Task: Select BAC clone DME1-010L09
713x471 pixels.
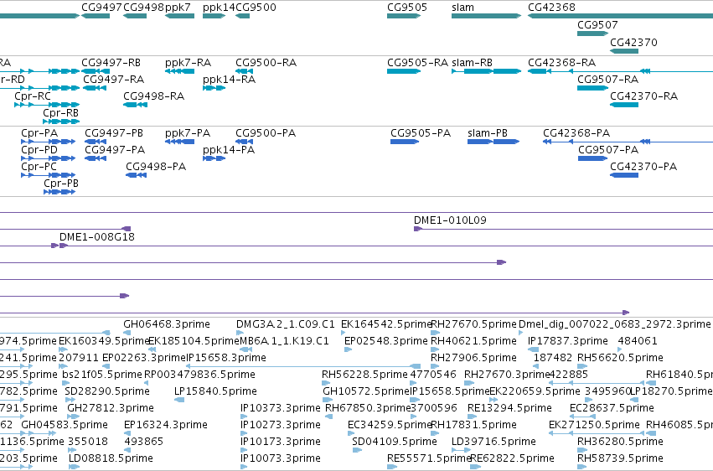Action: [x=450, y=220]
